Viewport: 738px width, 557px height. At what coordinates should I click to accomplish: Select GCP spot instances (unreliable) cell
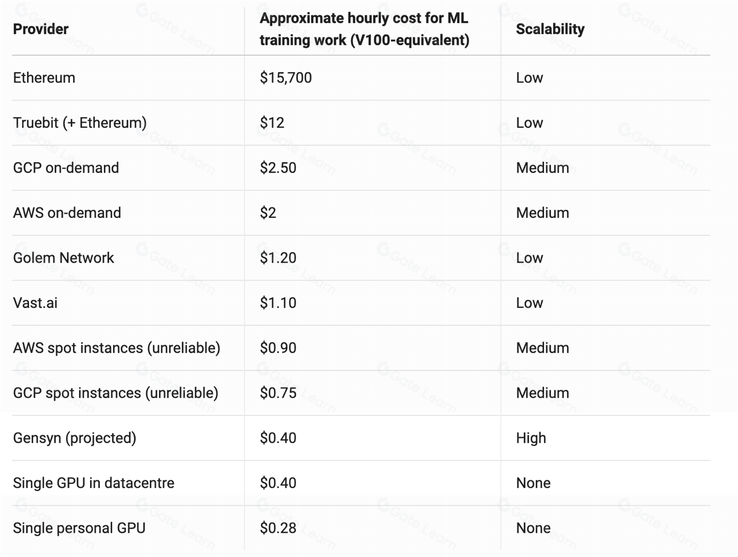tap(116, 393)
